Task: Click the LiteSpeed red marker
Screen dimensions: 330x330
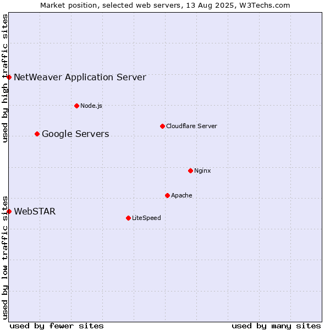Action: pos(129,218)
